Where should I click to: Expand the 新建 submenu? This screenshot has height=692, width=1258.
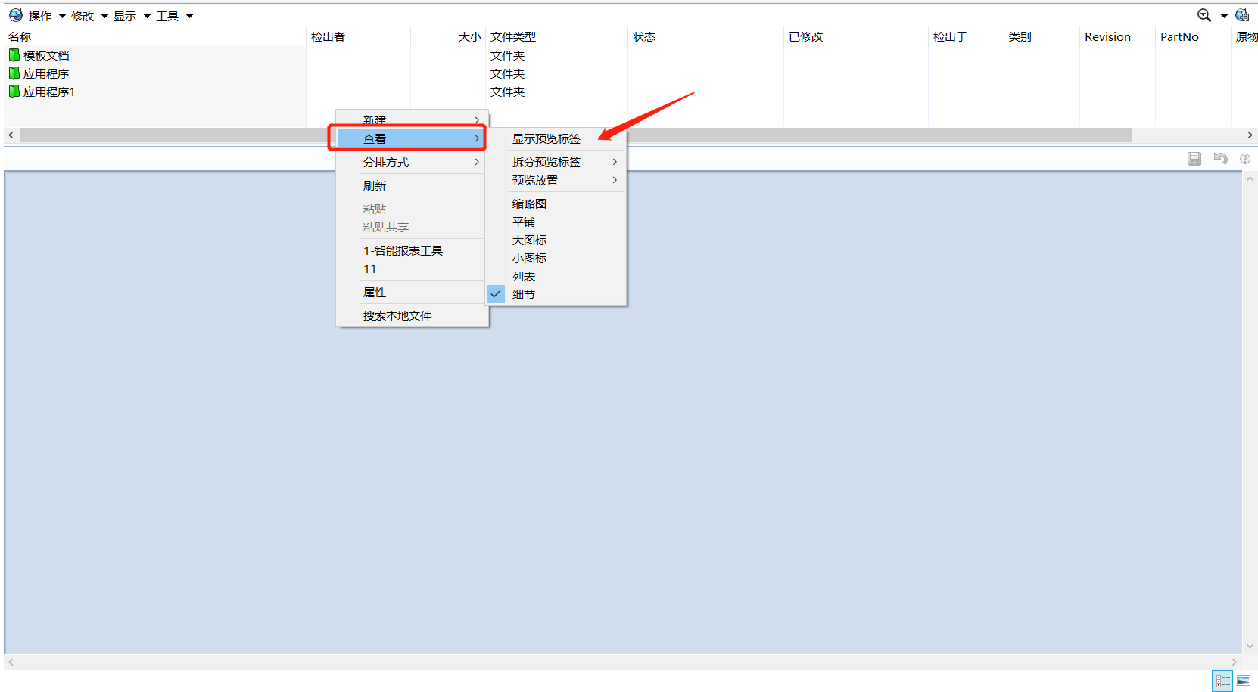click(375, 119)
